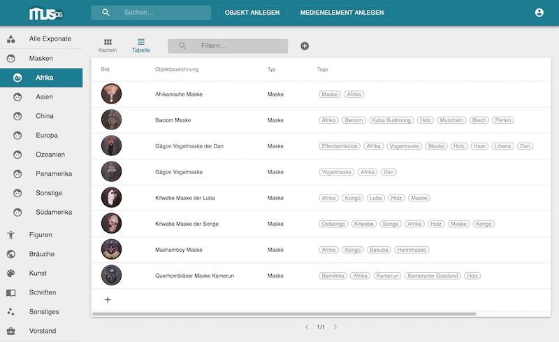Go to the next page arrow
The height and width of the screenshot is (342, 559).
point(335,327)
